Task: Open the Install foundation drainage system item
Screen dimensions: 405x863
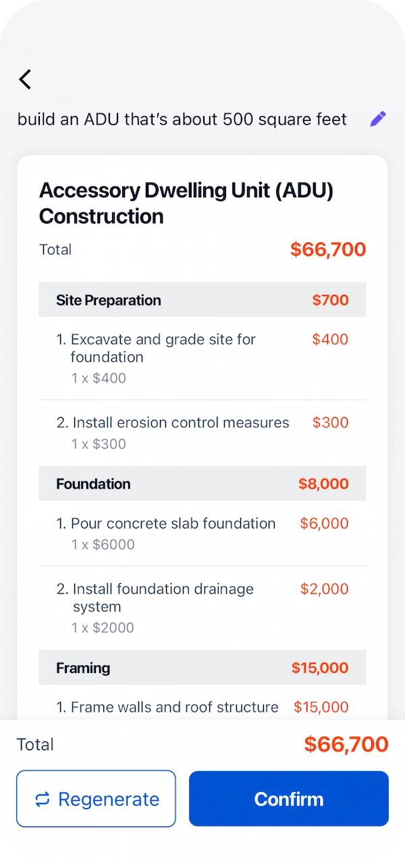Action: (x=163, y=597)
